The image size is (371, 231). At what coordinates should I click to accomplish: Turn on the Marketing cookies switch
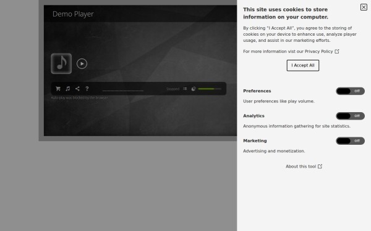[x=350, y=141]
